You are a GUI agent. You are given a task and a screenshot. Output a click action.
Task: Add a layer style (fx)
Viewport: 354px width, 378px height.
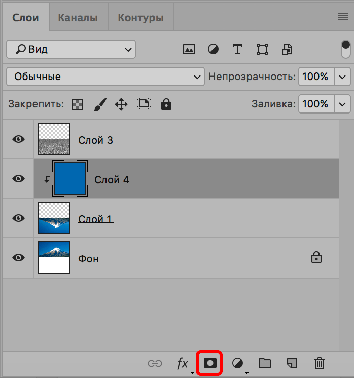182,363
